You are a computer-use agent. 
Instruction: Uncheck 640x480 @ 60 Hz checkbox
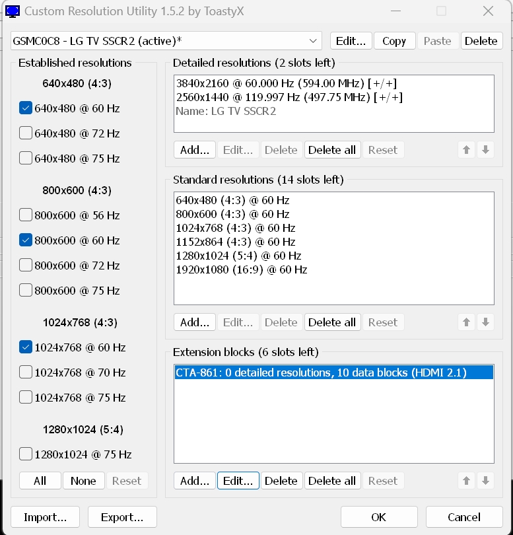point(26,108)
